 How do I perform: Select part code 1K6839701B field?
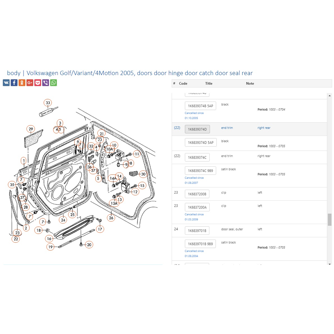click(x=197, y=231)
